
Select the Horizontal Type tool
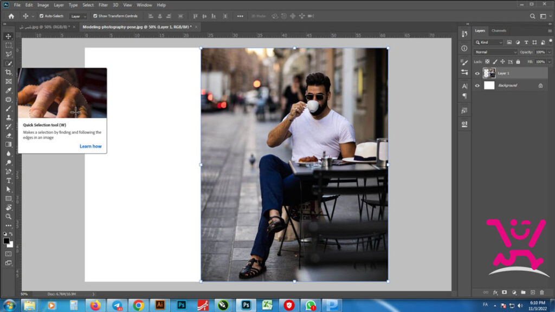pos(9,180)
